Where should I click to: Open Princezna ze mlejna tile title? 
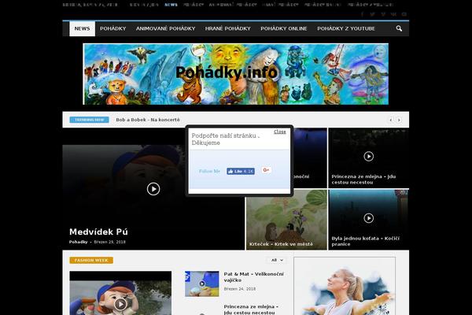point(363,180)
